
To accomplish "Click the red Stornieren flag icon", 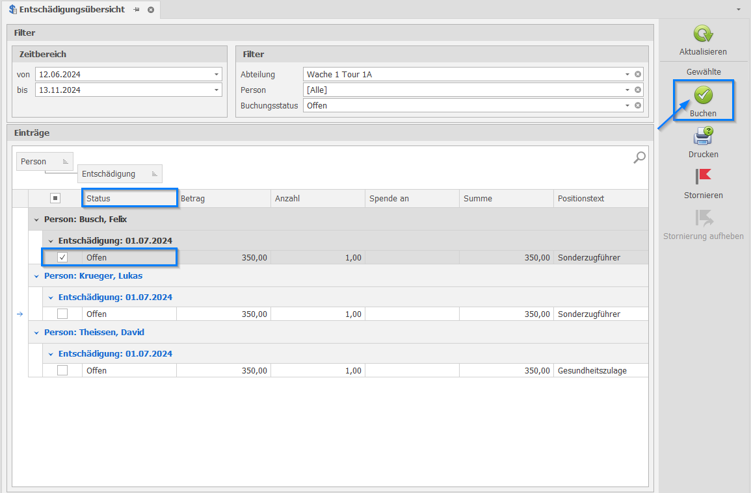I will pos(703,177).
